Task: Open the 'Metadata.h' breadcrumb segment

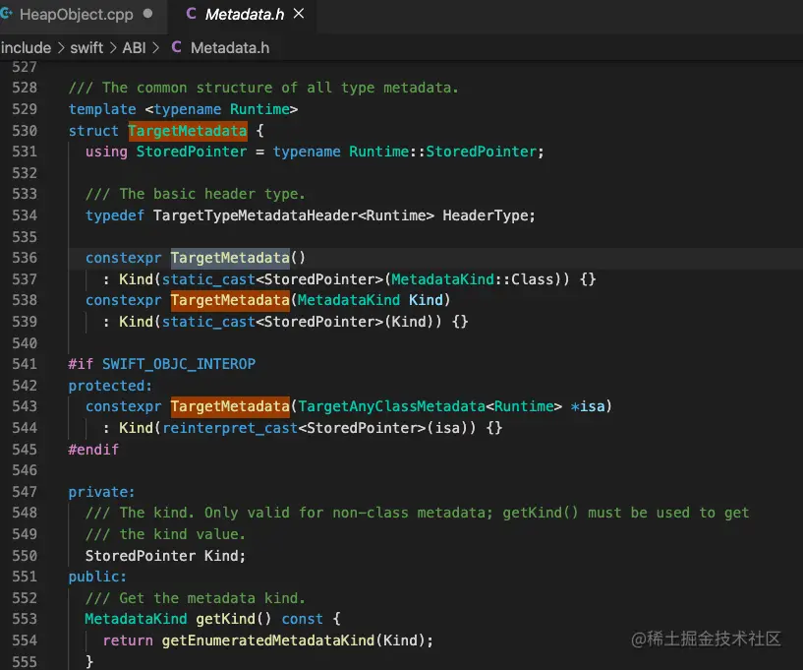Action: coord(230,47)
